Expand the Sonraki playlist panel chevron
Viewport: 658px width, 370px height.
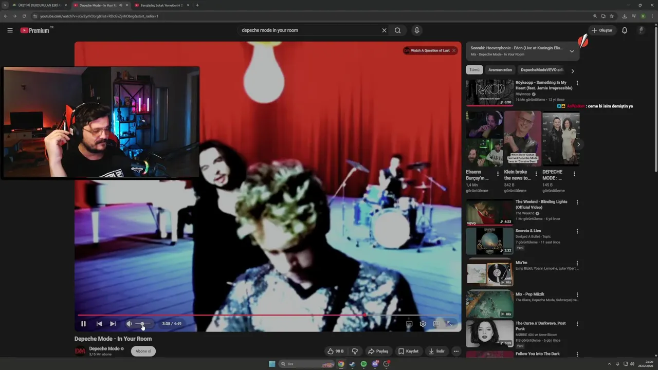pos(572,51)
